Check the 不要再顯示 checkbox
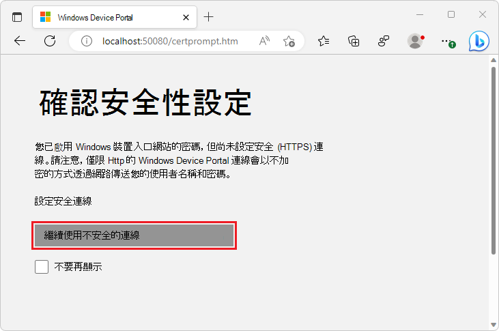This screenshot has height=331, width=499. pyautogui.click(x=42, y=267)
